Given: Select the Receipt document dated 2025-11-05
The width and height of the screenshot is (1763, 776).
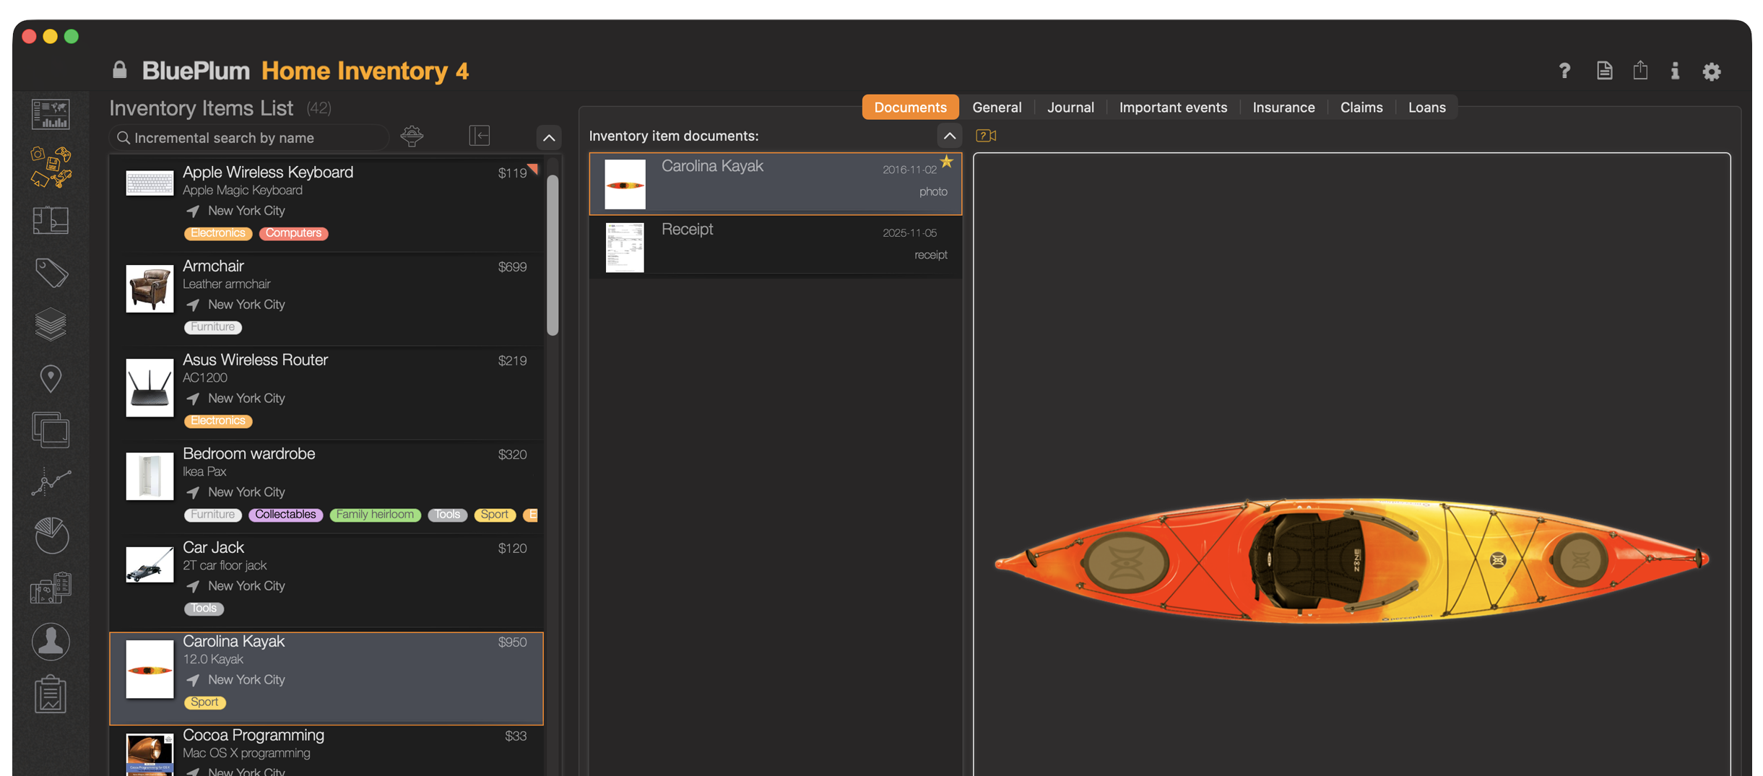Looking at the screenshot, I should [x=775, y=246].
